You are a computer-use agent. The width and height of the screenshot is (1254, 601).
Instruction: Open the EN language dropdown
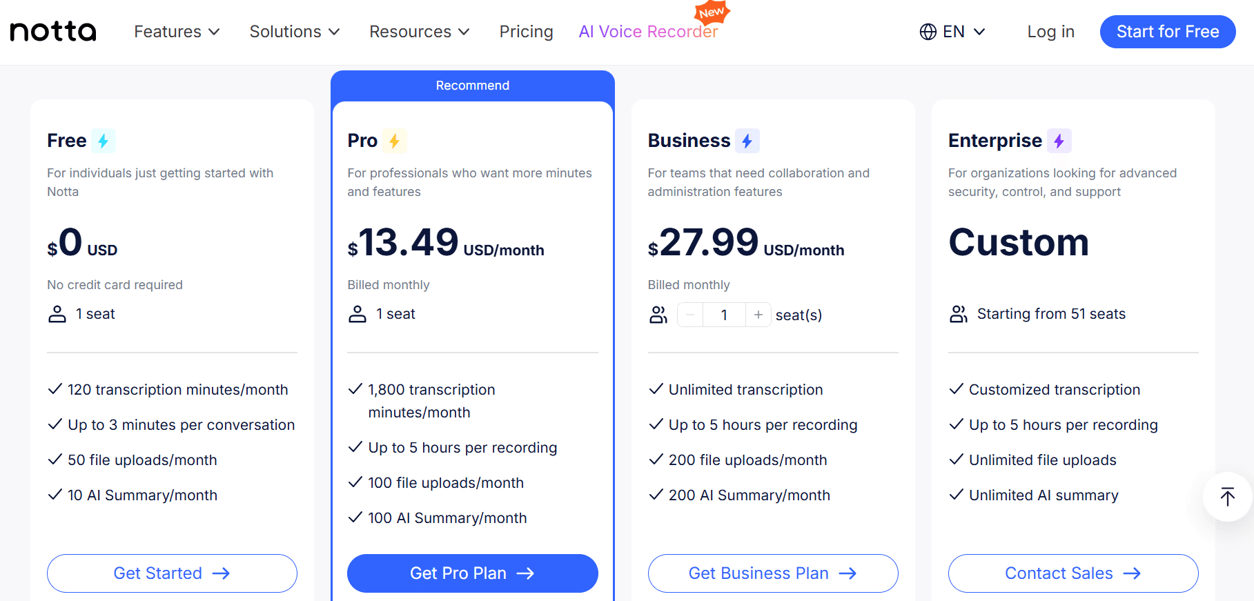coord(953,32)
